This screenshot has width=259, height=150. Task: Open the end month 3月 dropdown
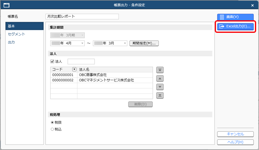110,43
